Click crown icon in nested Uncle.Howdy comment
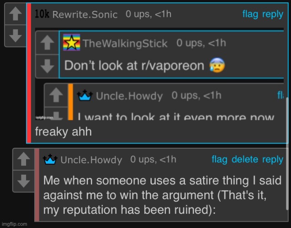Screen dimensions: 291x228 [x=85, y=95]
